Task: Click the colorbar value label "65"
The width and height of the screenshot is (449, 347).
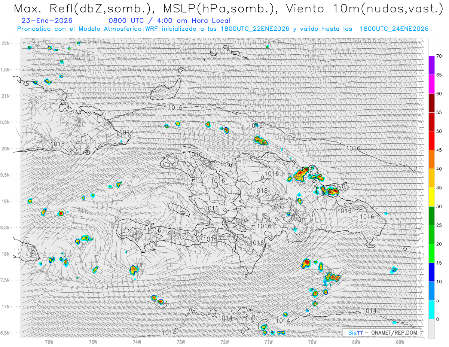Action: click(439, 75)
